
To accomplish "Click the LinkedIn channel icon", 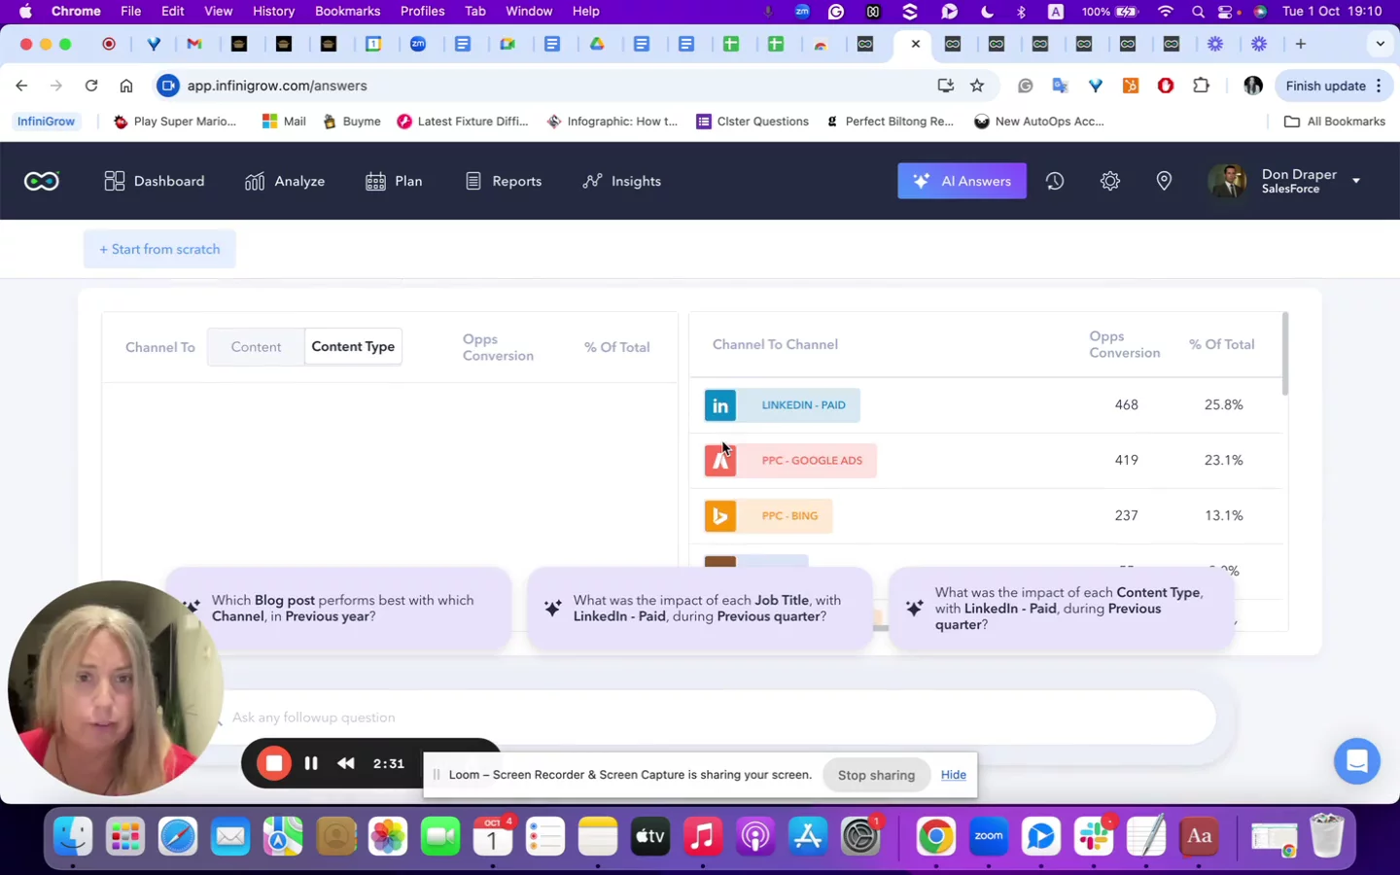I will pyautogui.click(x=720, y=405).
